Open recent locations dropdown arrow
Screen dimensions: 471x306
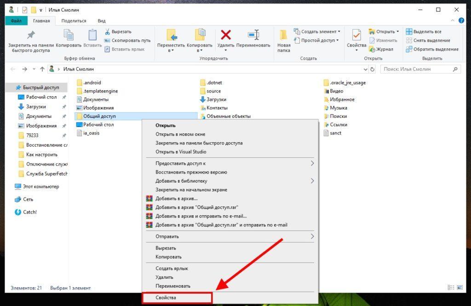coord(34,69)
